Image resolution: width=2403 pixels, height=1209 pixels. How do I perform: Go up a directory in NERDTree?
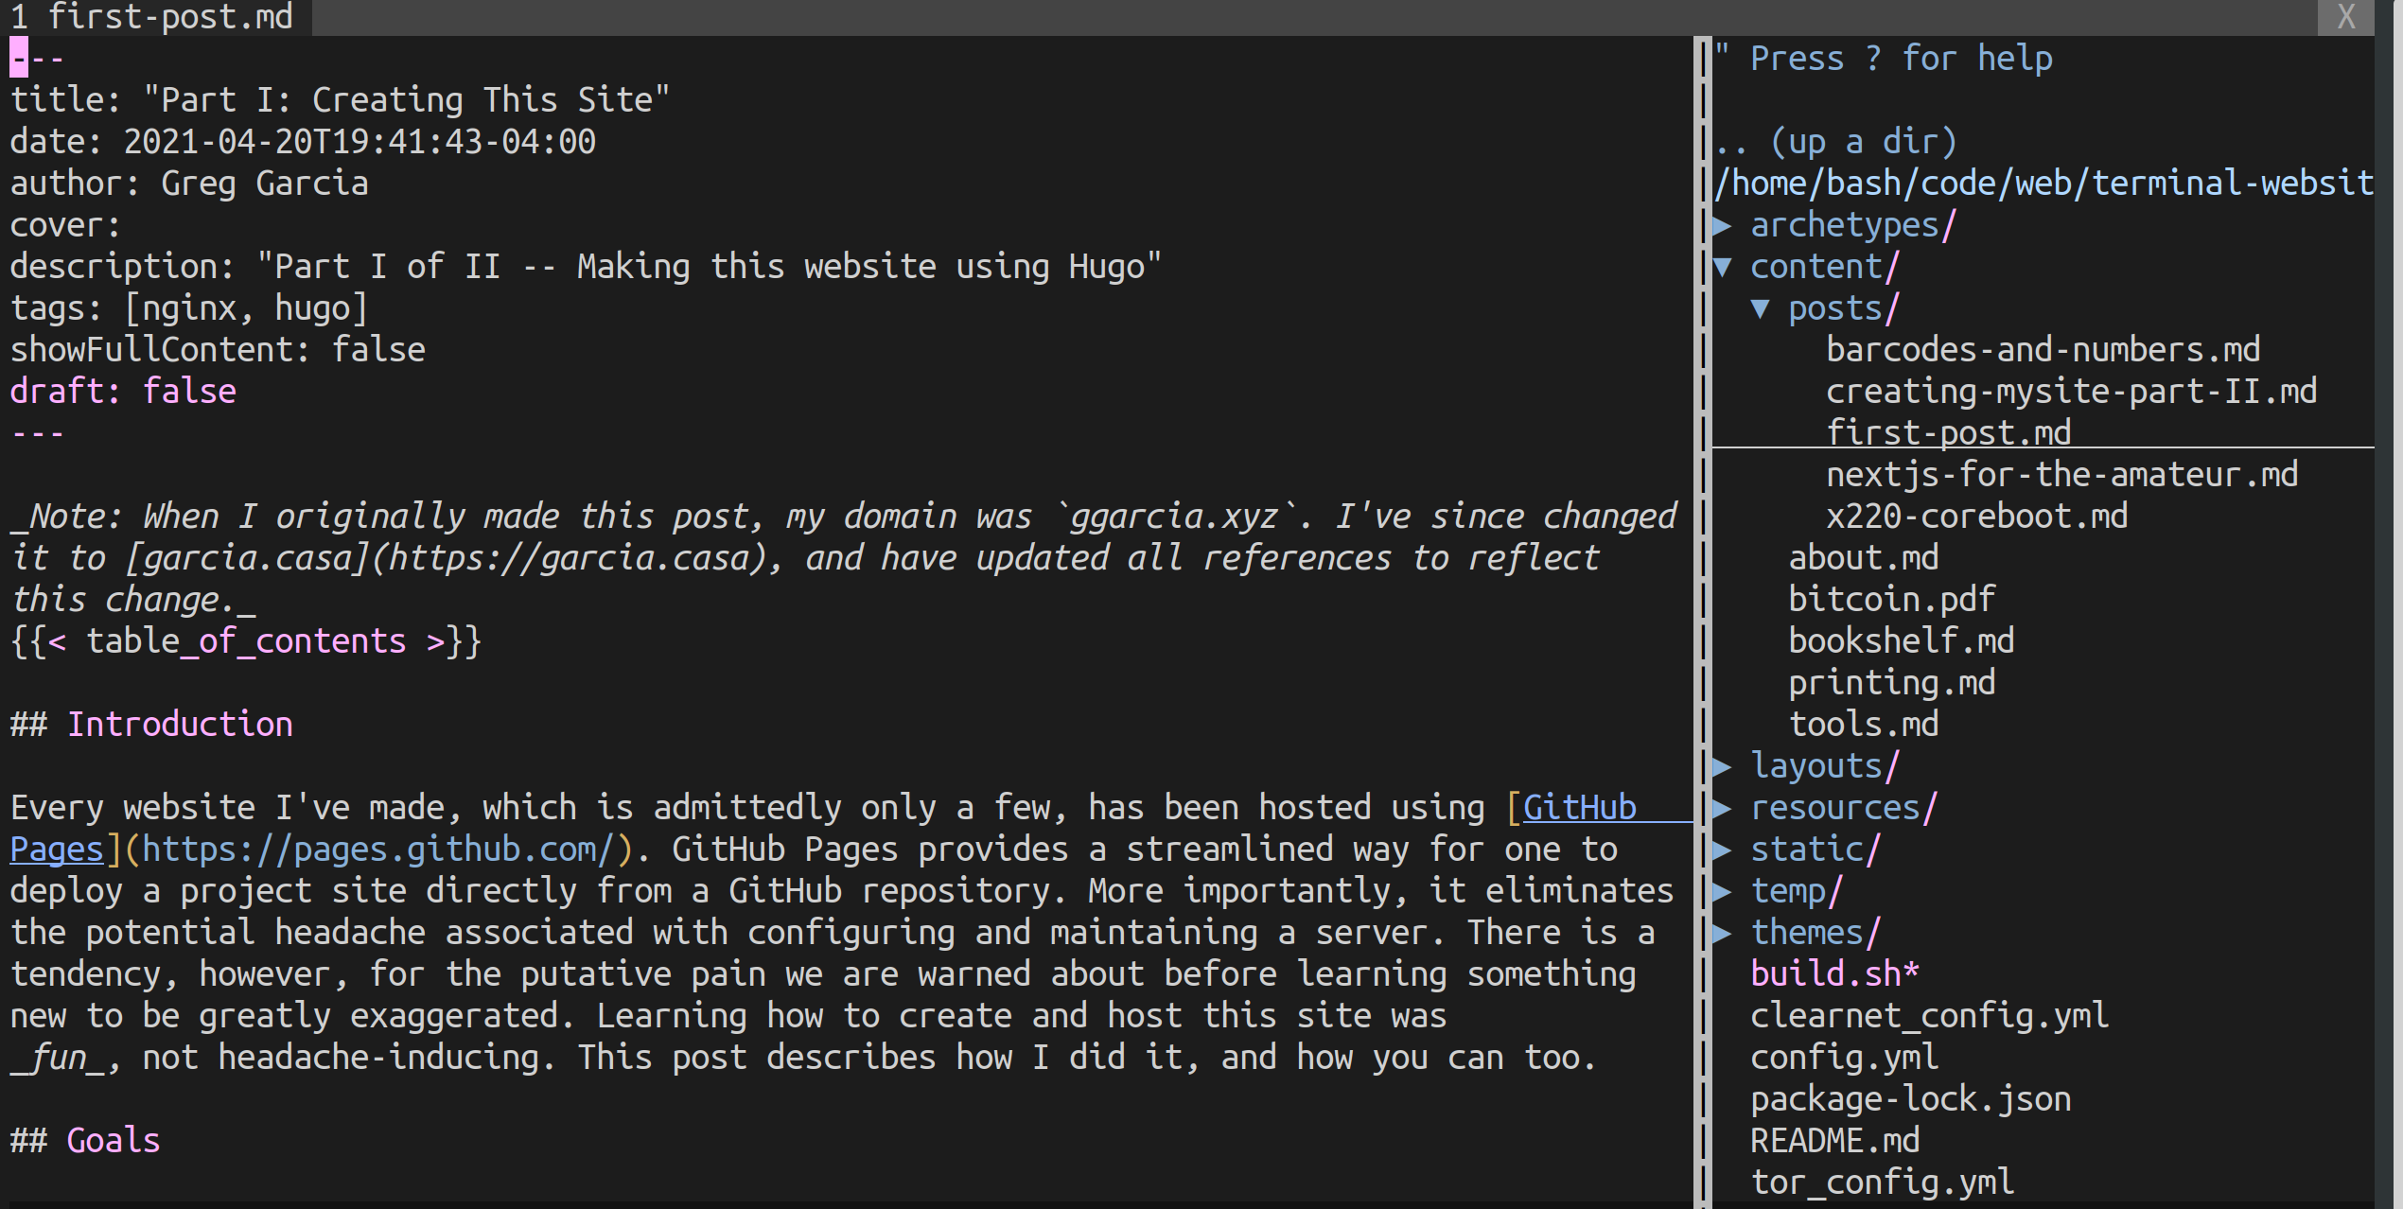pyautogui.click(x=1835, y=142)
